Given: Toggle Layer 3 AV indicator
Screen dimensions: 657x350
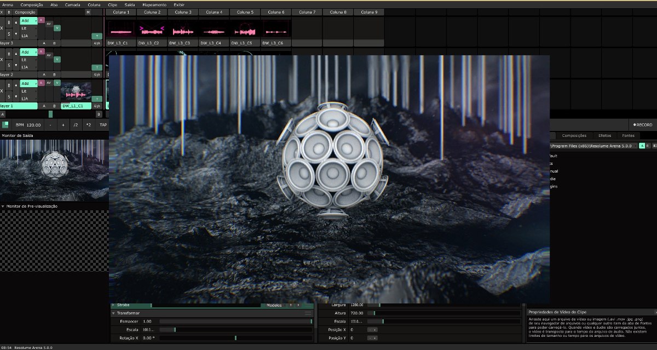Looking at the screenshot, I should [49, 24].
